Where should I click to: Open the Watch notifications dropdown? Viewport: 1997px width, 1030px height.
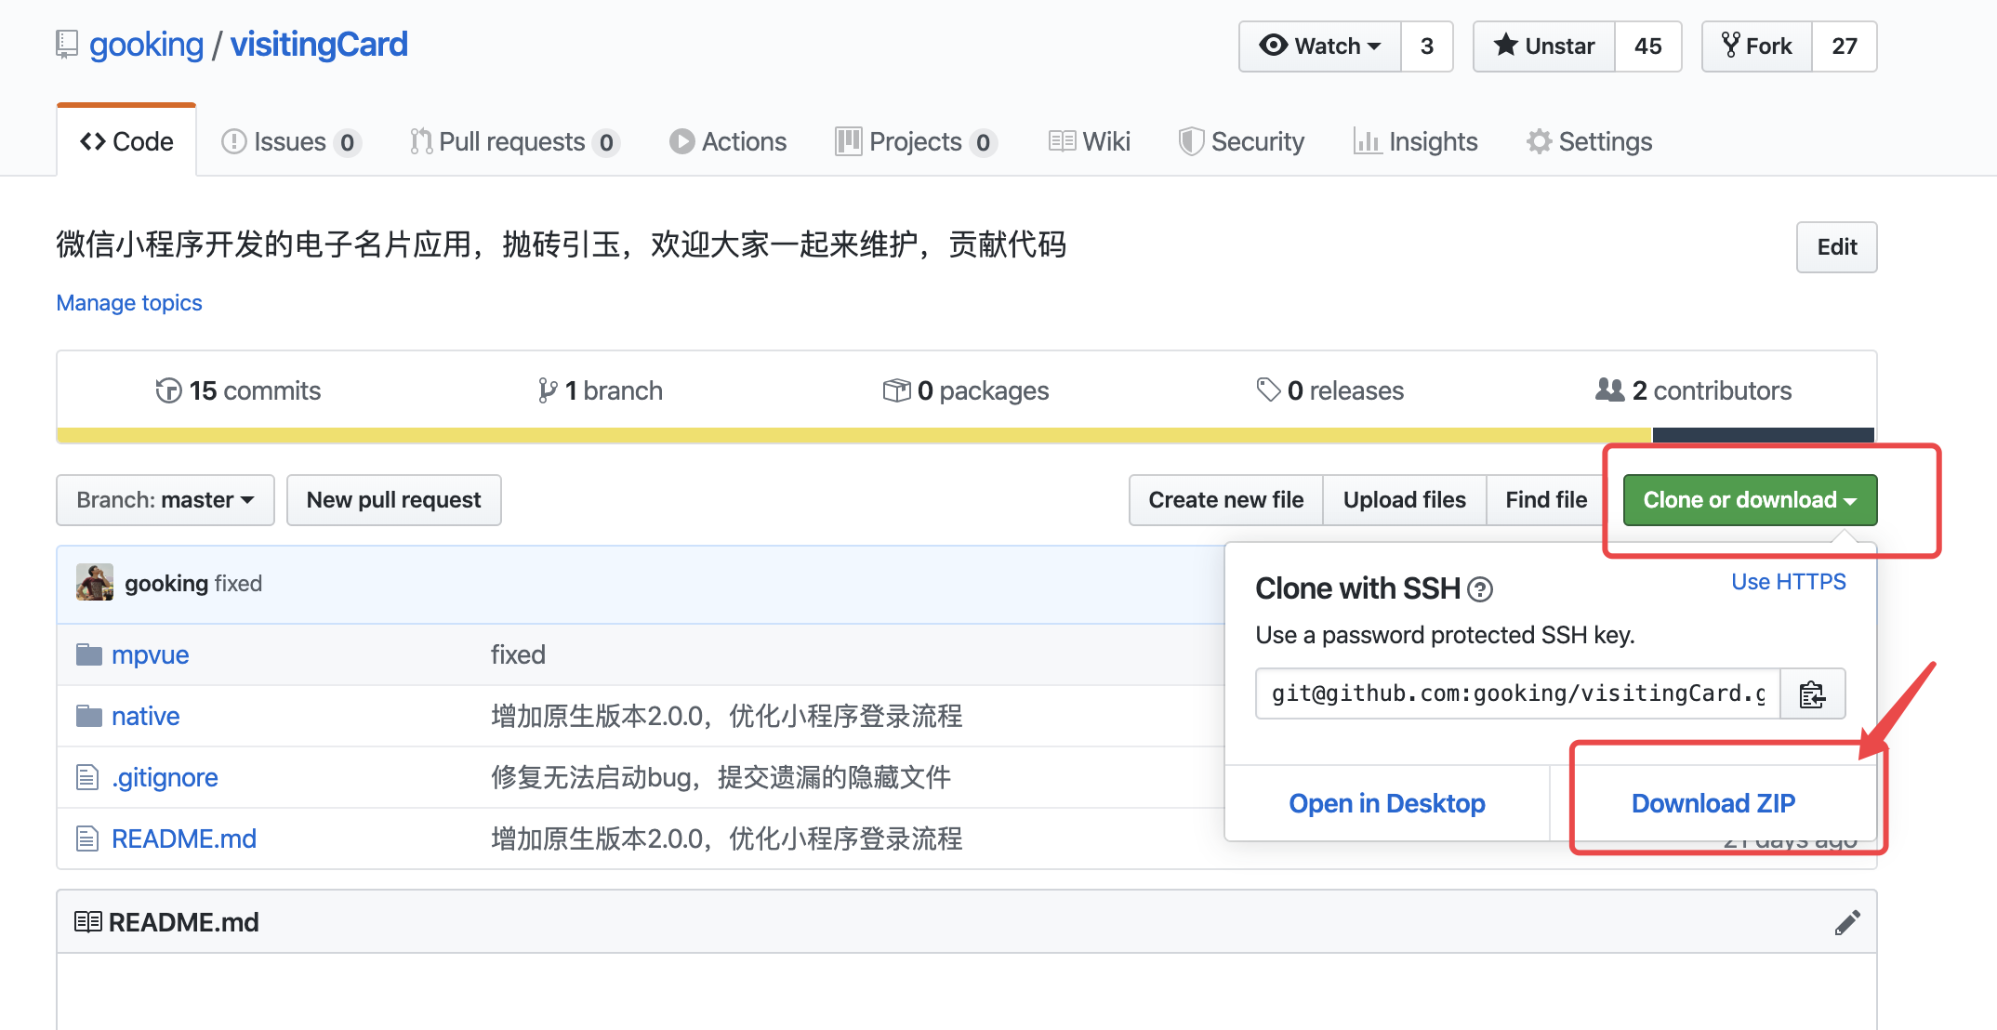[1320, 46]
